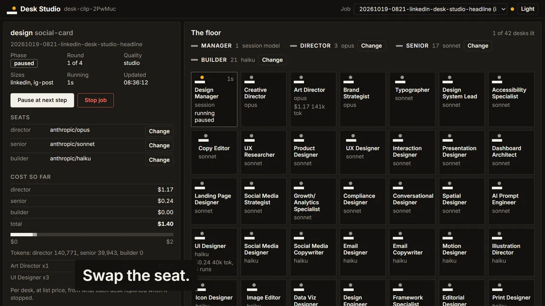Click the desk icon on Product Designer card

click(299, 138)
